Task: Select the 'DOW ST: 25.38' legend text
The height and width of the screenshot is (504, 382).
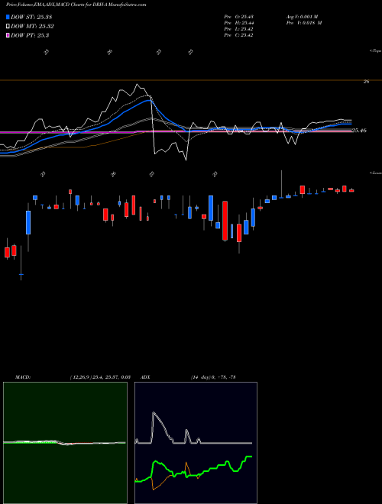Action: click(x=31, y=17)
